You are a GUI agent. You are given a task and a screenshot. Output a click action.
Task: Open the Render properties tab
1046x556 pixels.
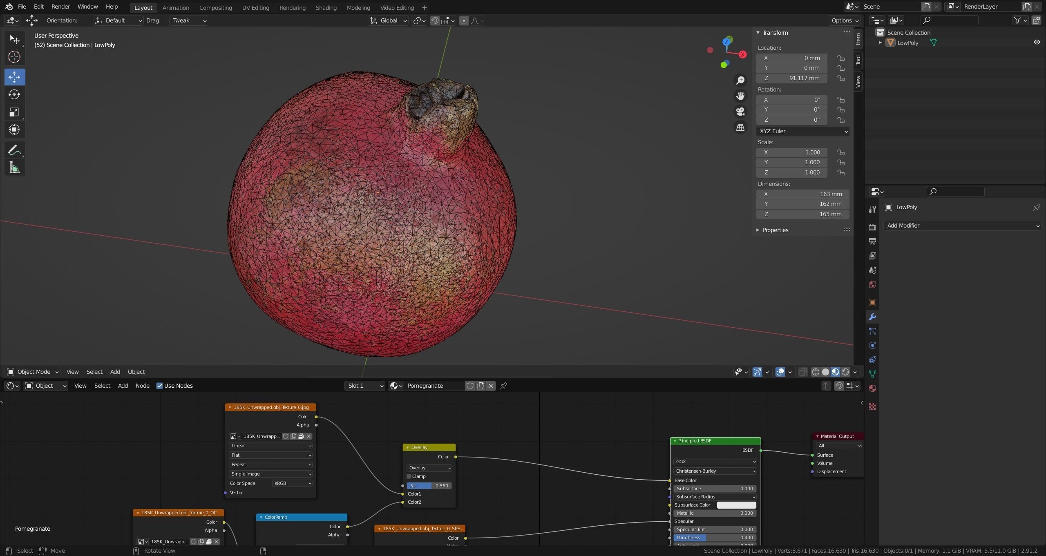[x=872, y=227]
